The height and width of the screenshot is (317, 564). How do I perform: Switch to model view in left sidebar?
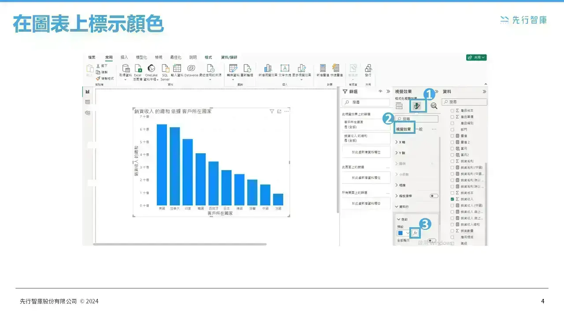pos(88,113)
